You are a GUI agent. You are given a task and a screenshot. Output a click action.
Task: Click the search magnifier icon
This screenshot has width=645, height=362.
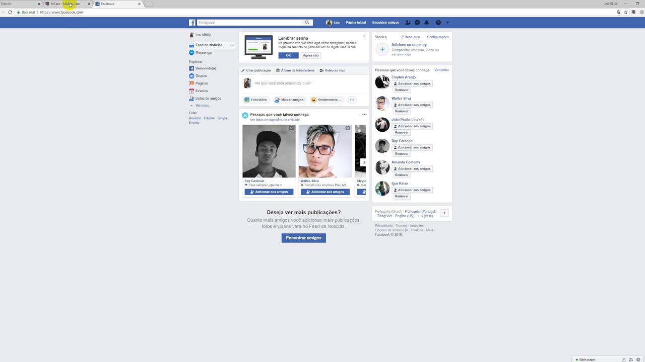pyautogui.click(x=307, y=23)
